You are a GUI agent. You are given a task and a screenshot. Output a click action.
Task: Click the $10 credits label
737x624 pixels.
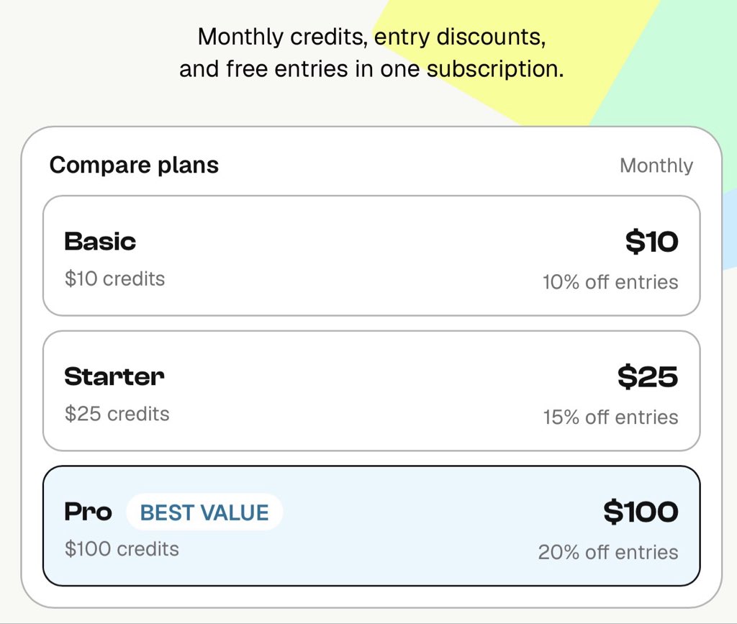pyautogui.click(x=114, y=279)
